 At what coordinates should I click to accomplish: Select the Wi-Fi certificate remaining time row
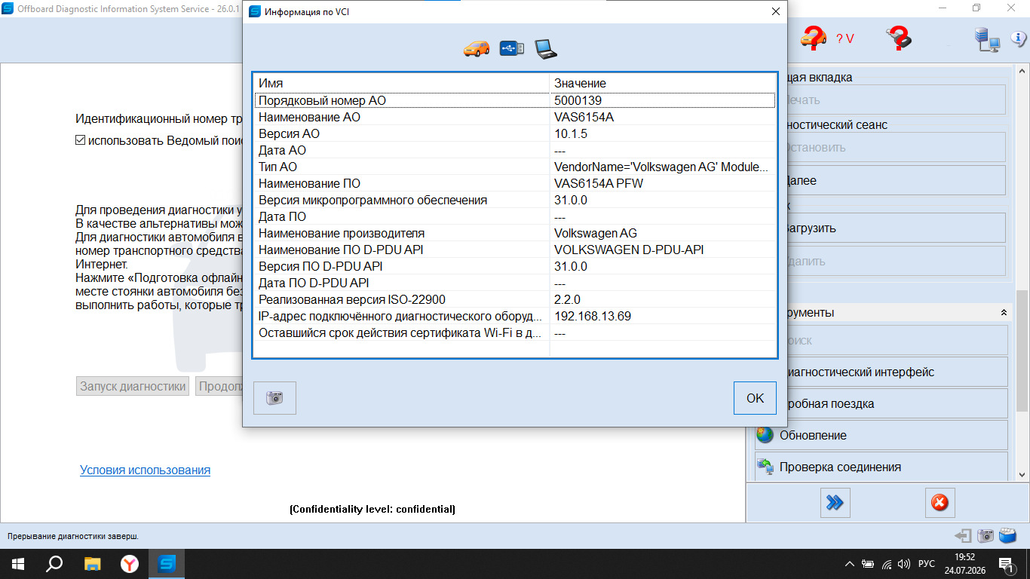[514, 332]
